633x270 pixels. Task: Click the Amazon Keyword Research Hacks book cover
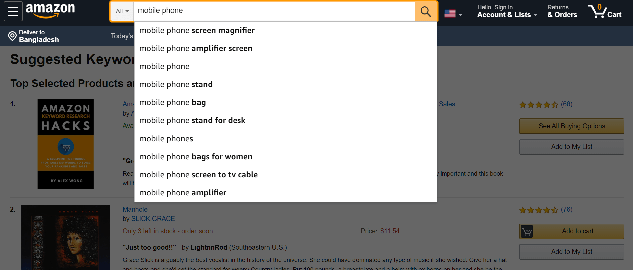coord(65,144)
